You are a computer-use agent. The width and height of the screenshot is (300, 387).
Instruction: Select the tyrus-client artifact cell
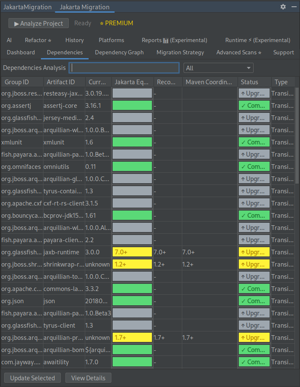tap(64, 326)
